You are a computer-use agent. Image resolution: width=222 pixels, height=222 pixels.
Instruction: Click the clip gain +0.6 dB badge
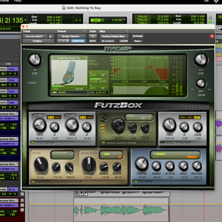point(81,194)
